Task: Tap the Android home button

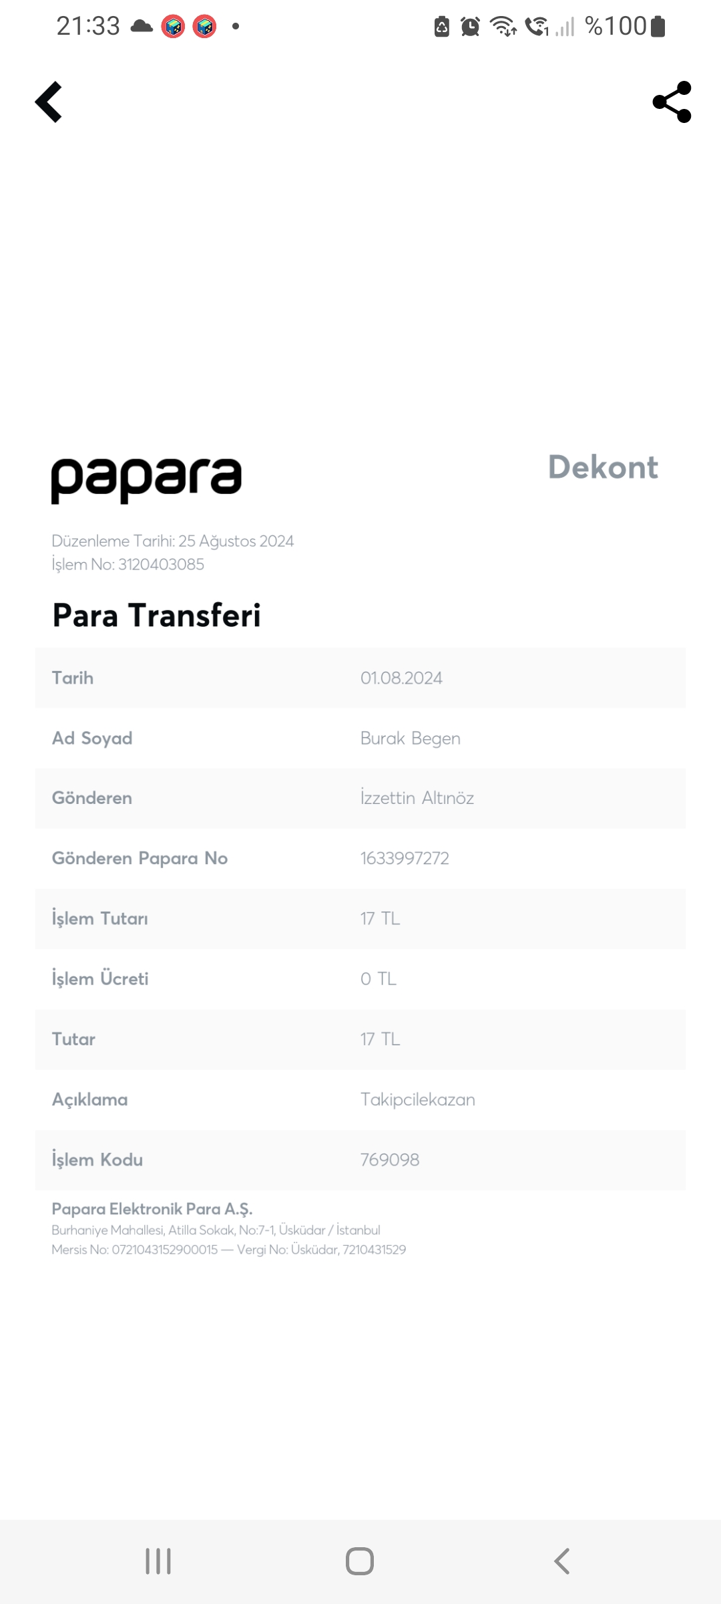Action: click(x=360, y=1561)
